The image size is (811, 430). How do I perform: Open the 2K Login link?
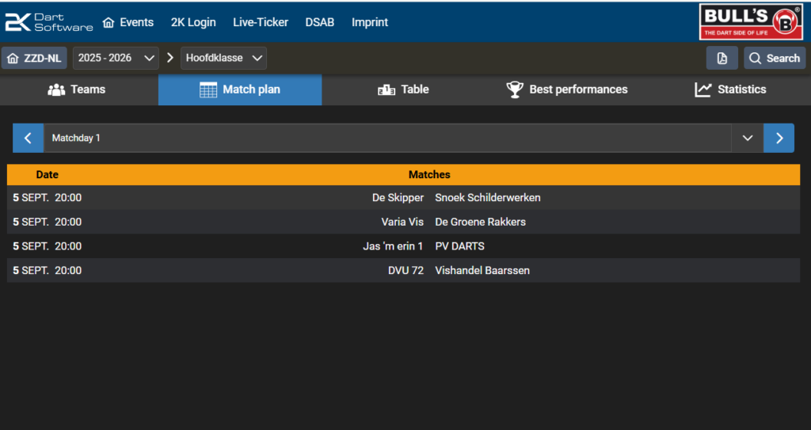coord(193,22)
